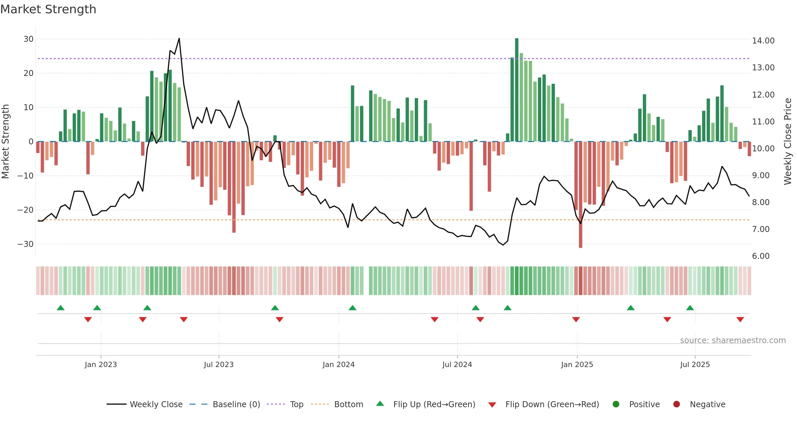The width and height of the screenshot is (797, 448).
Task: Click the 10.00 price tick label
Action: tap(763, 148)
